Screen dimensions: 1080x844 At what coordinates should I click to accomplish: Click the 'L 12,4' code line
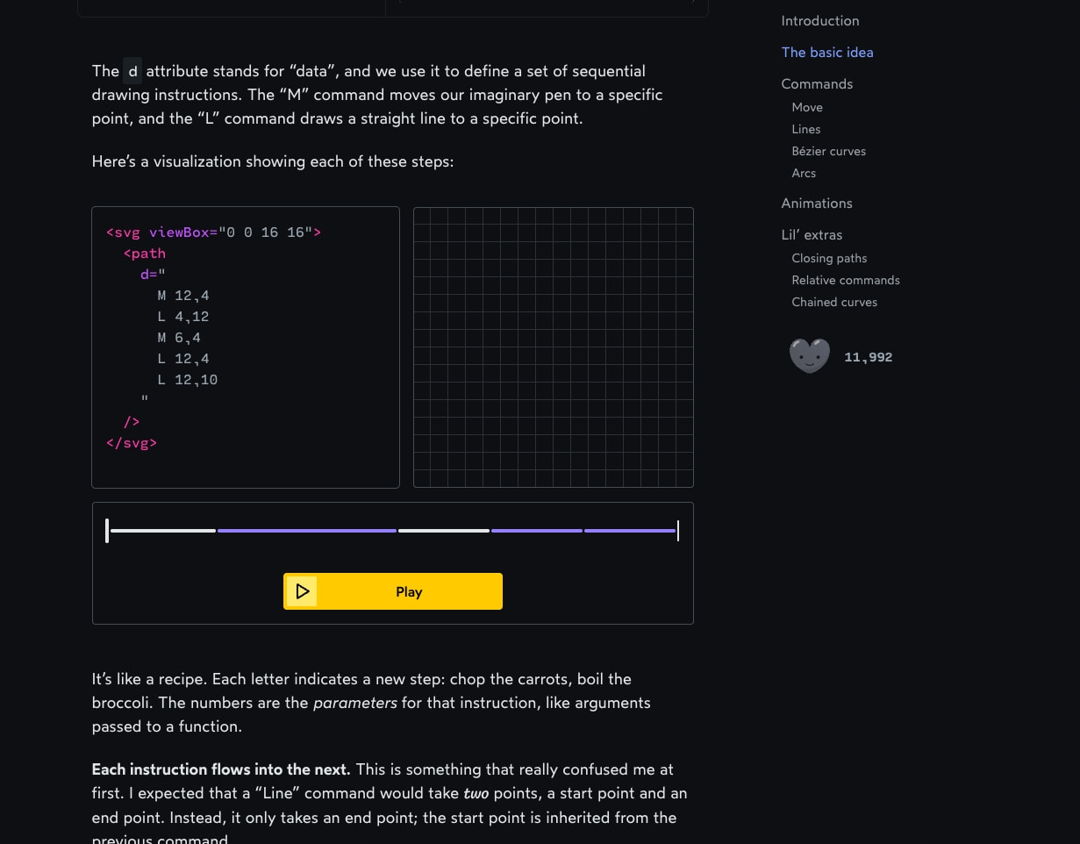tap(183, 359)
